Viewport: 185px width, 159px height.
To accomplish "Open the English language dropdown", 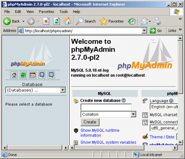I will point(164,107).
